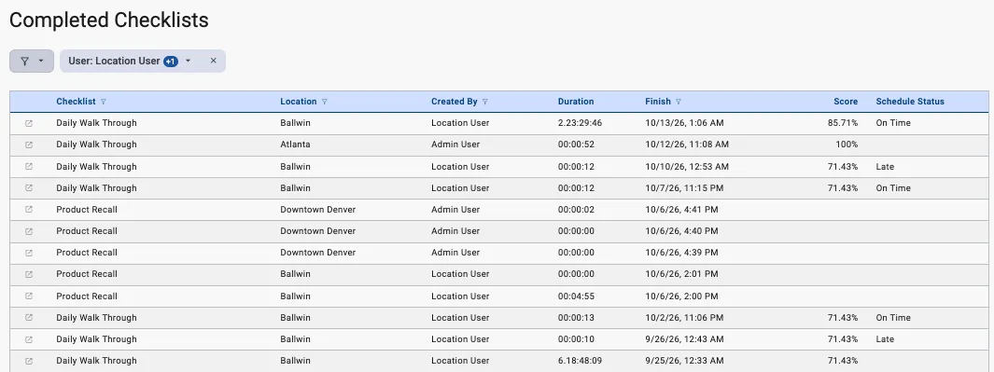Screen dimensions: 994x372
Task: Open checklist finished 10/10/26, 12:53 AM
Action: click(29, 167)
